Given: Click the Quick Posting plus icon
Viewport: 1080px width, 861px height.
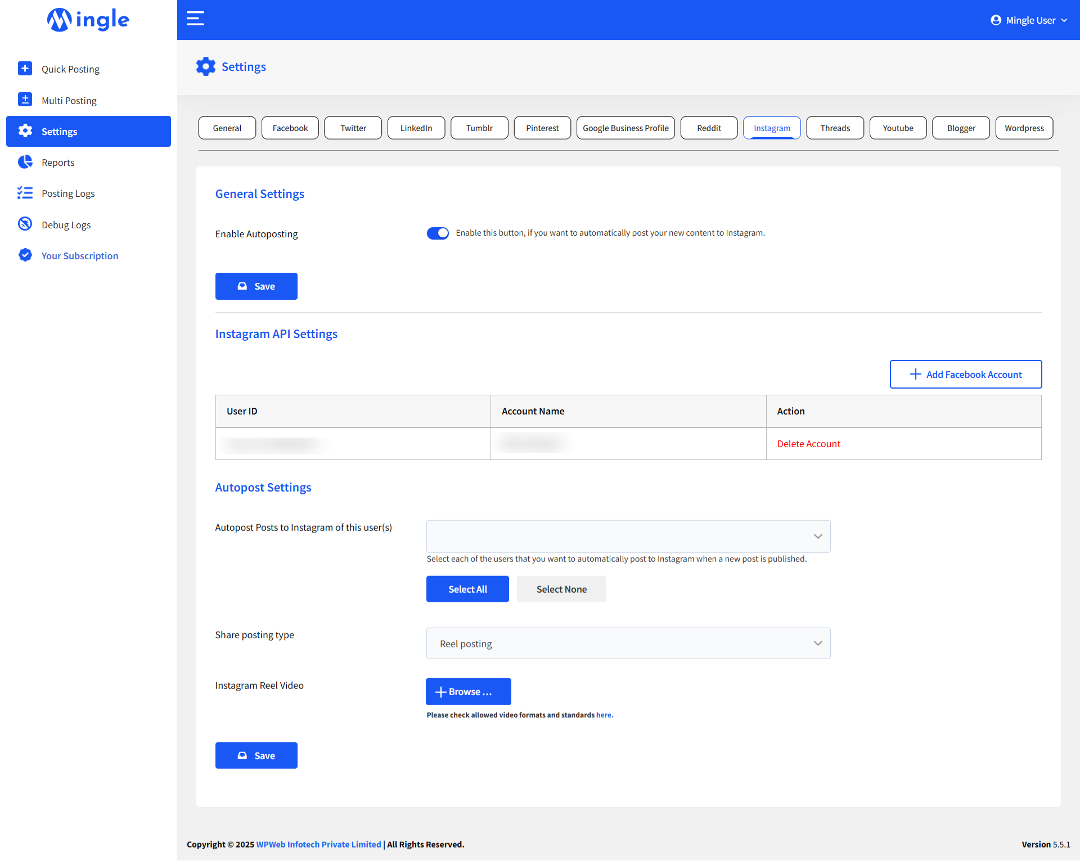Looking at the screenshot, I should [x=25, y=69].
